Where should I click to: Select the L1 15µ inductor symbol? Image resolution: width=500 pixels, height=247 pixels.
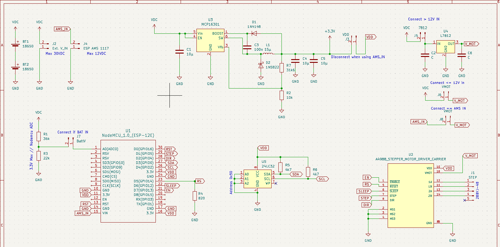(x=268, y=54)
